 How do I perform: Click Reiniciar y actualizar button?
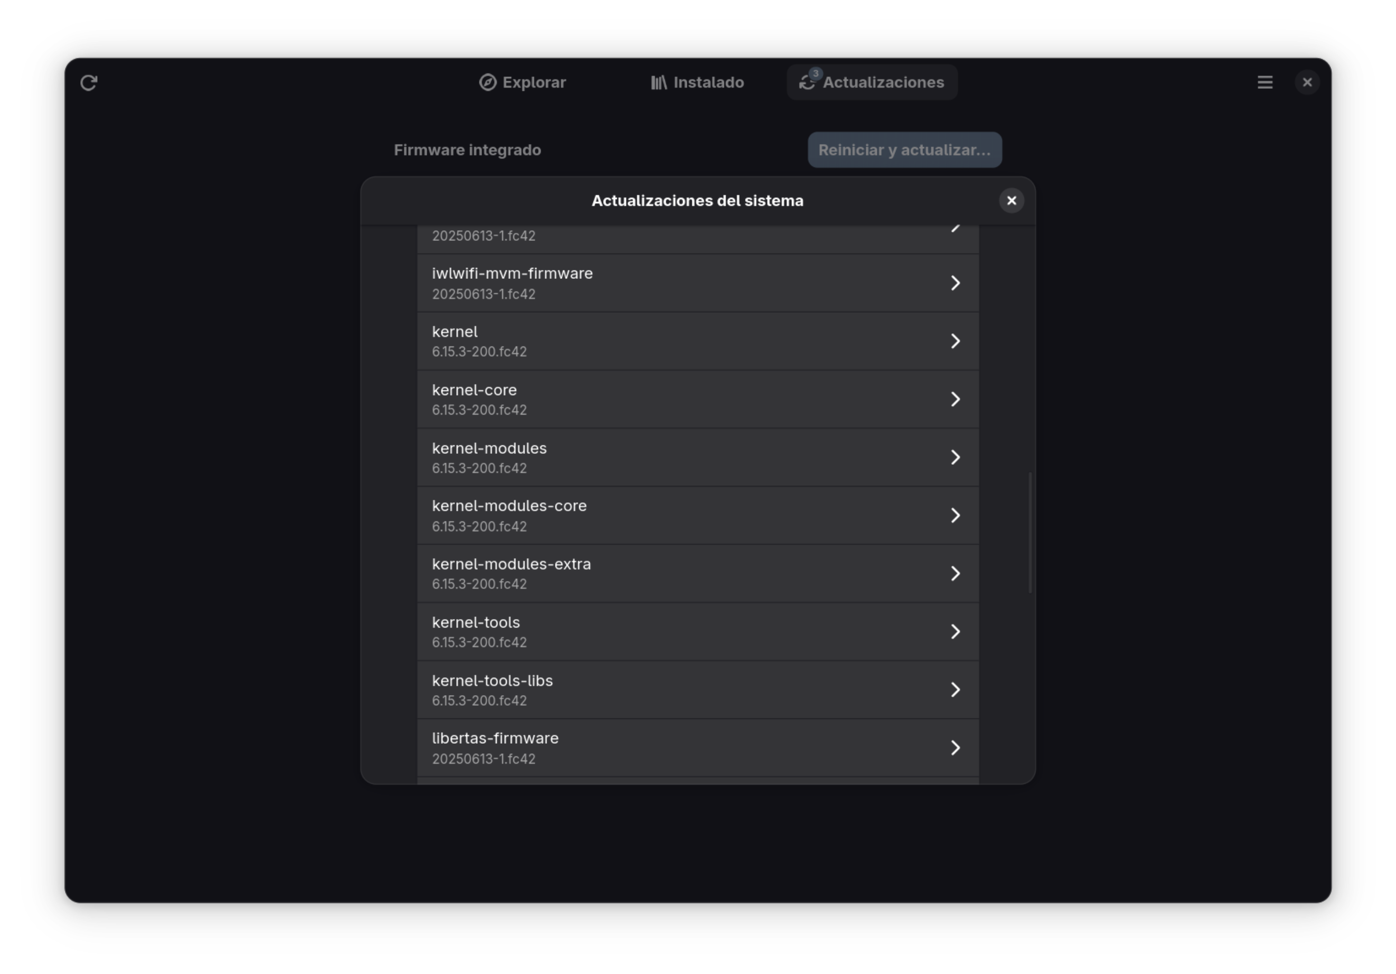tap(904, 149)
